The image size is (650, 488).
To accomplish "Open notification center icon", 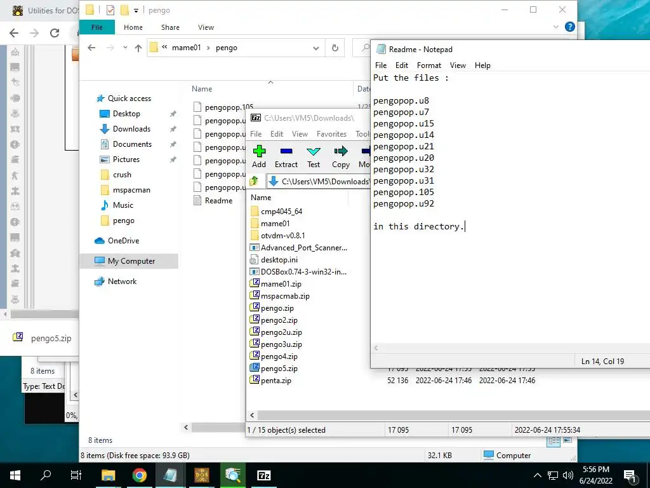I will click(x=630, y=475).
